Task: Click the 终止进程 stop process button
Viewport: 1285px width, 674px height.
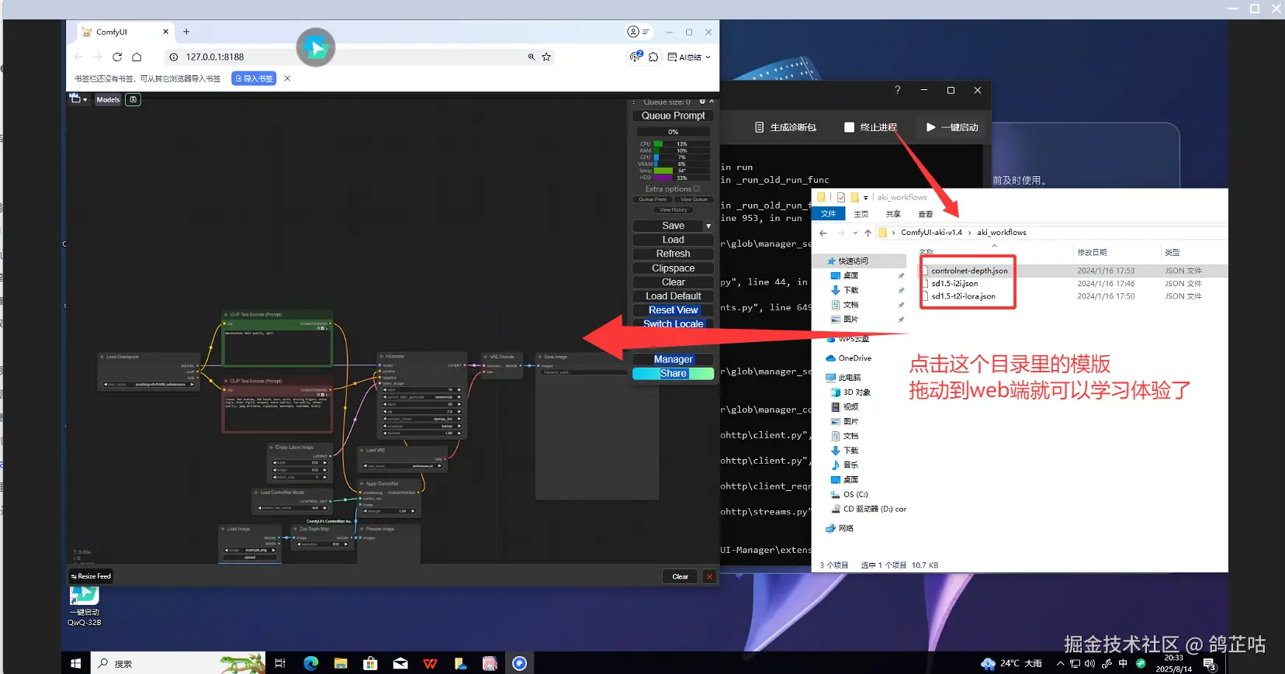Action: click(x=871, y=127)
